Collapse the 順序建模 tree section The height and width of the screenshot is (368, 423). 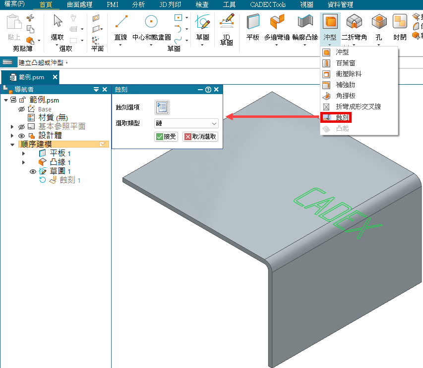coord(13,145)
